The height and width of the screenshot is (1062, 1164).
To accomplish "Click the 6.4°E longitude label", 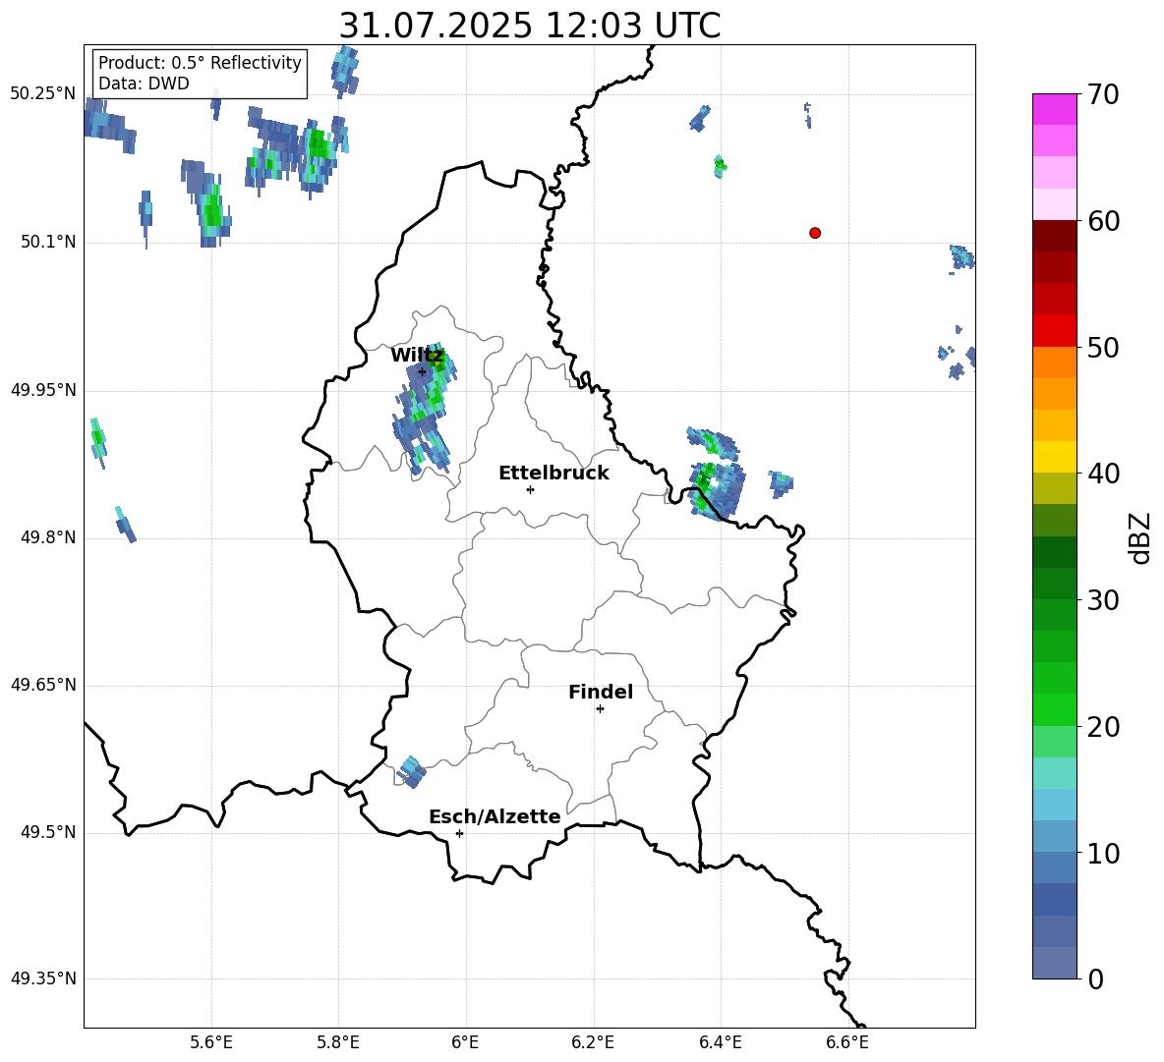I will pyautogui.click(x=720, y=1042).
